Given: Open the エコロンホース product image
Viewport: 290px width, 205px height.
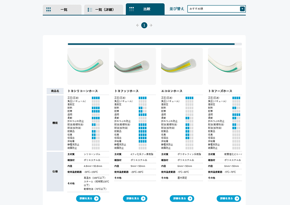Looking at the screenshot, I should click(x=182, y=66).
